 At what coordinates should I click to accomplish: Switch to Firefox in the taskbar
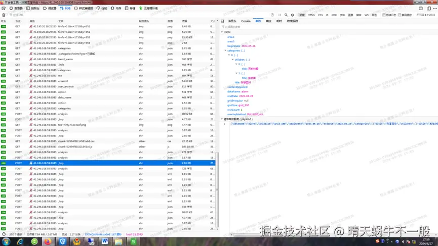[48, 241]
